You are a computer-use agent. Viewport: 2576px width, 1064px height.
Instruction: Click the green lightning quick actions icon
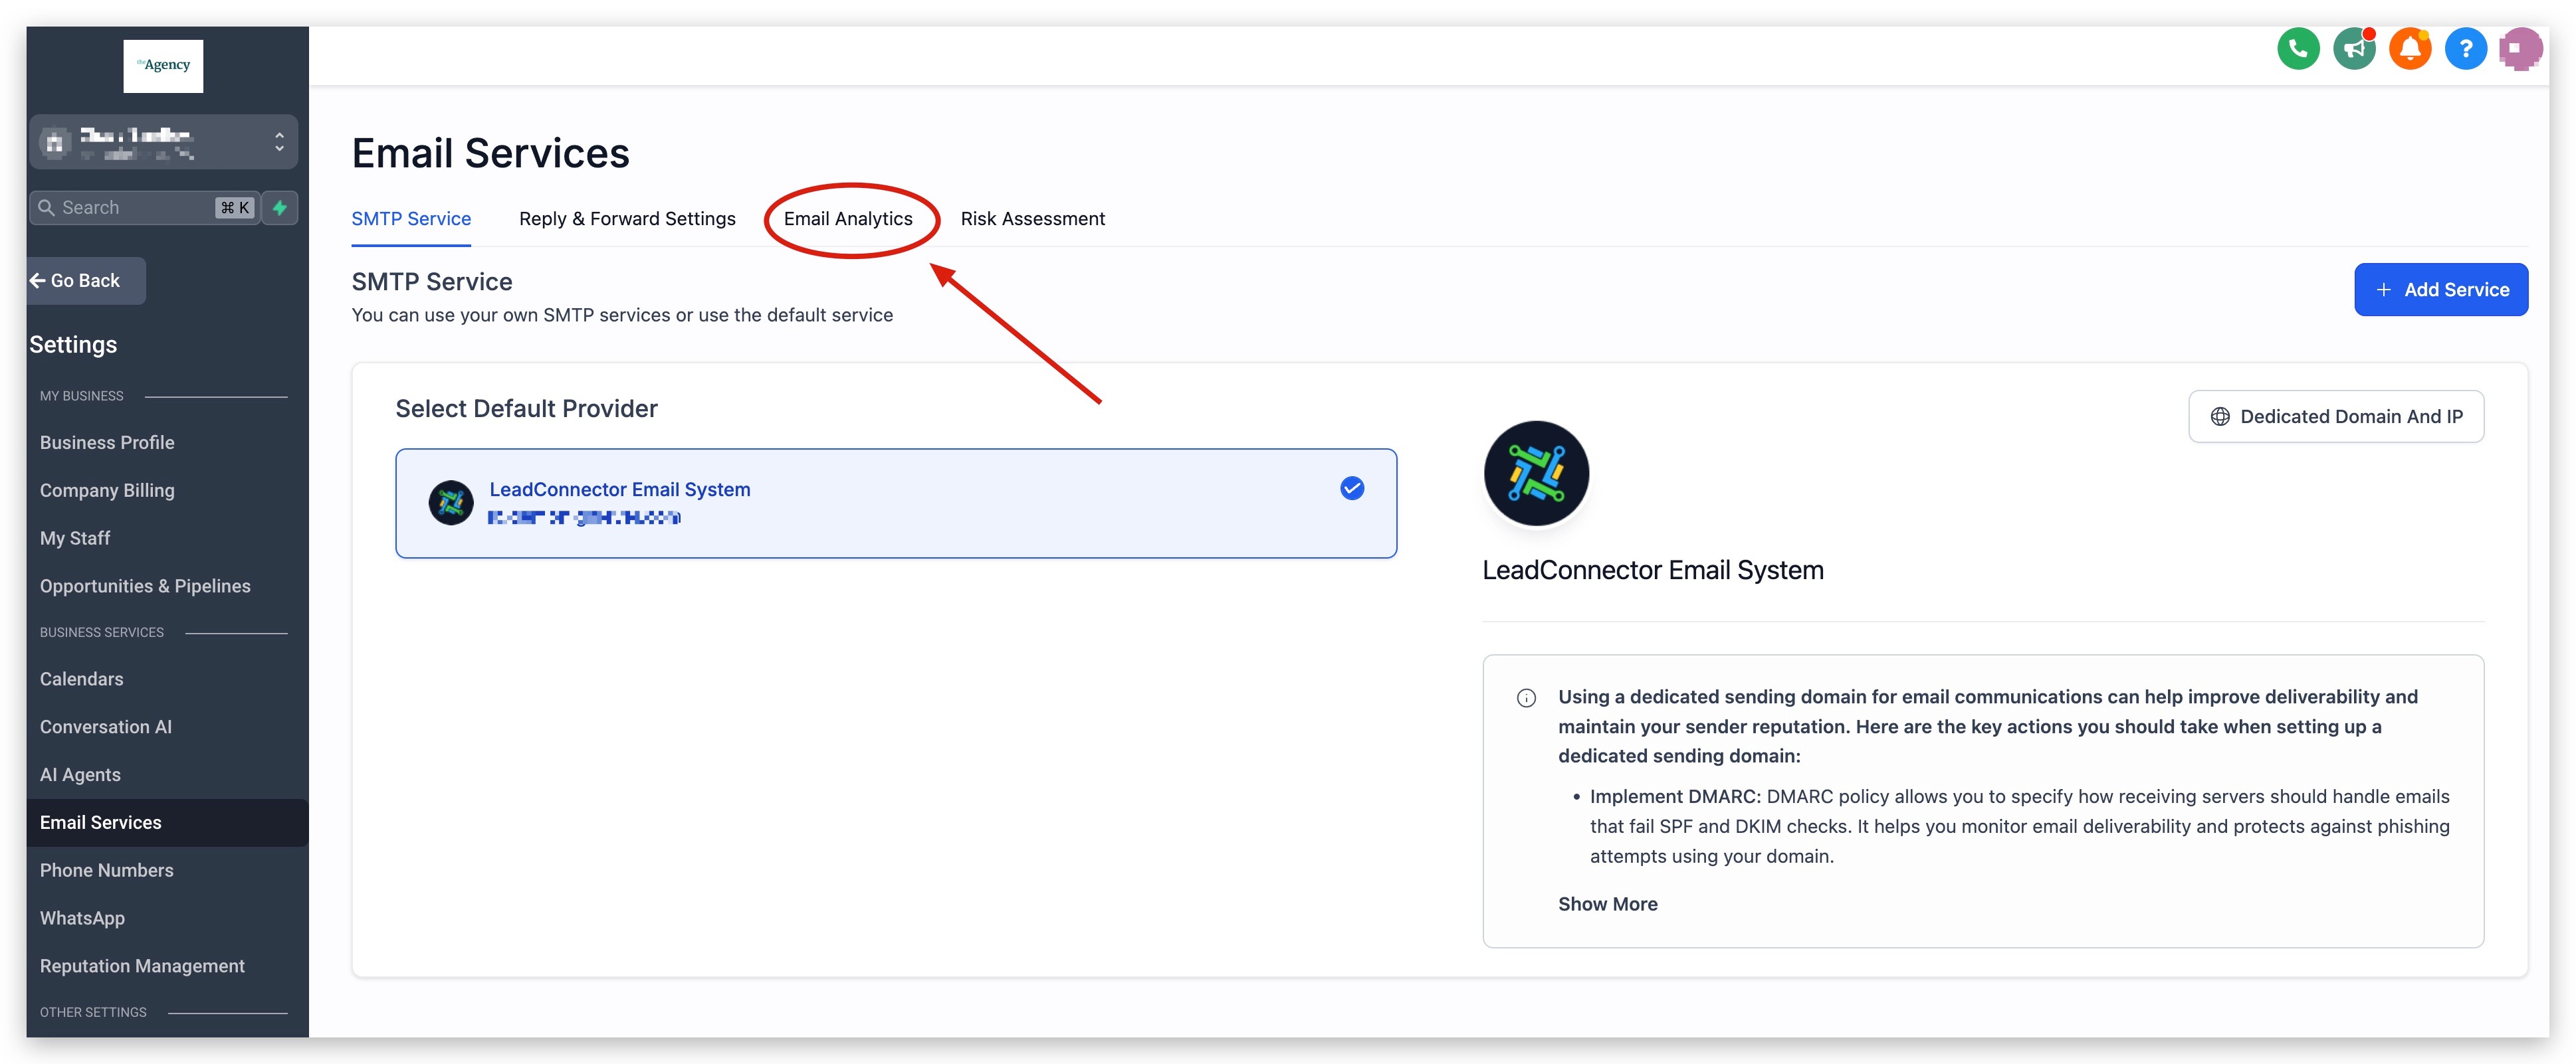(x=280, y=208)
